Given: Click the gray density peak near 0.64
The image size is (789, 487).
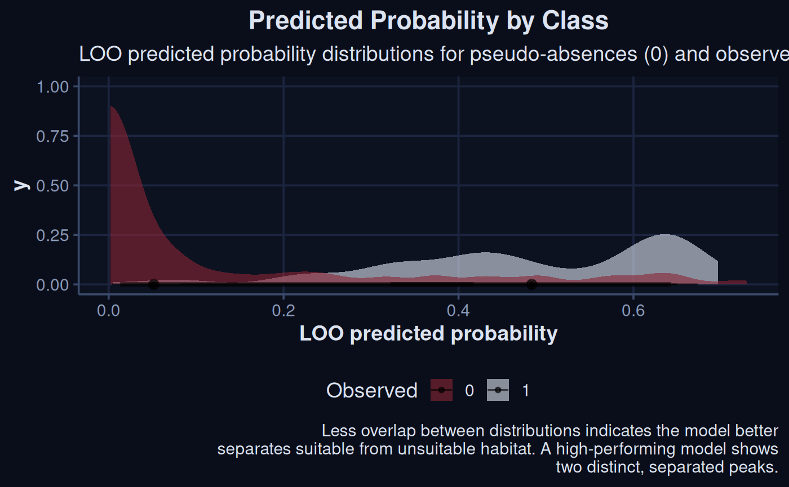Looking at the screenshot, I should [665, 235].
